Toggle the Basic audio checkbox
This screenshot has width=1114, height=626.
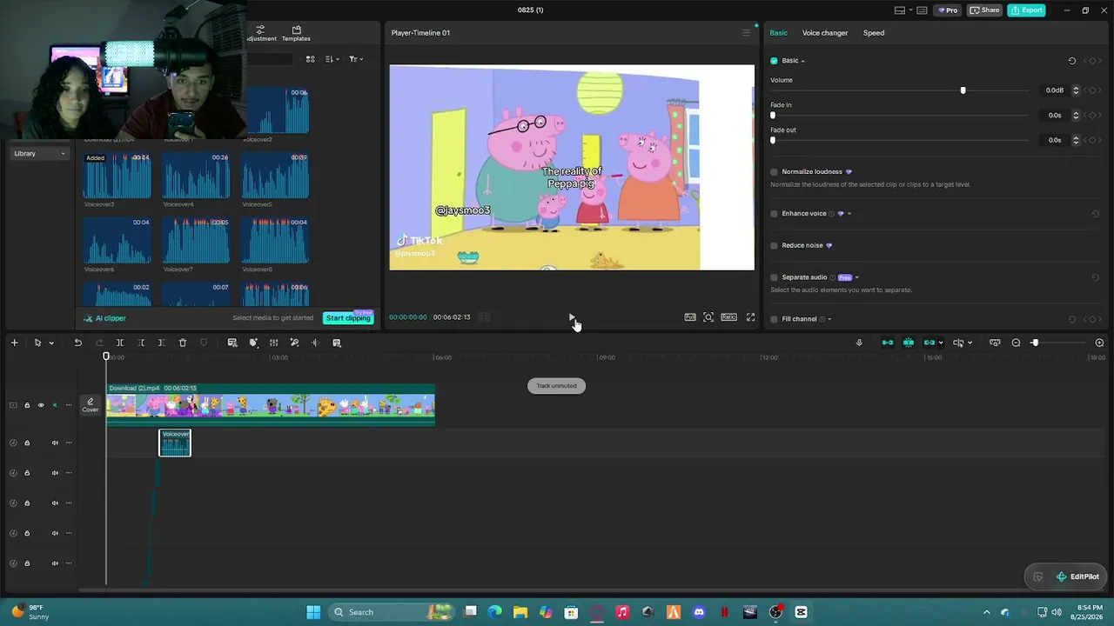[x=774, y=61]
